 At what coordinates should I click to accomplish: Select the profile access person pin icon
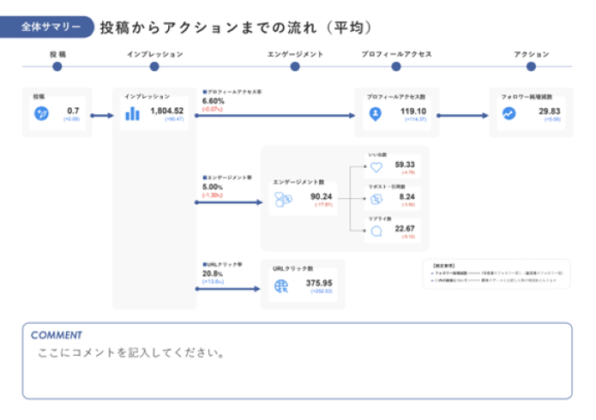click(x=375, y=113)
